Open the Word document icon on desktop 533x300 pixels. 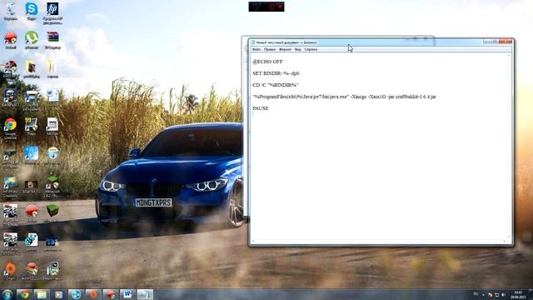[52, 96]
